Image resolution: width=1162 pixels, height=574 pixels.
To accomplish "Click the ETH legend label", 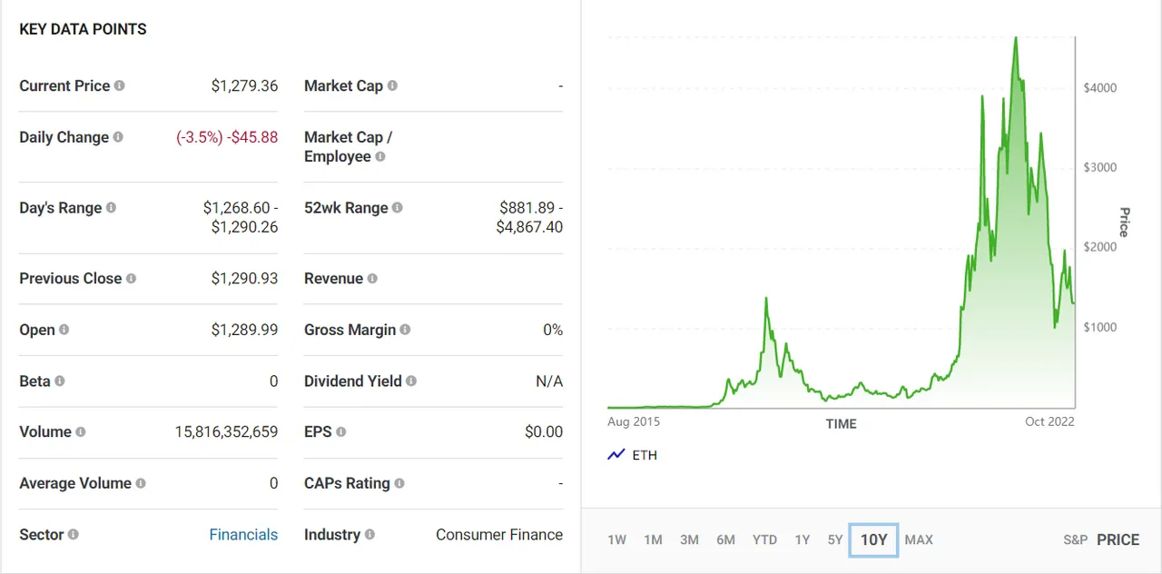I will point(645,455).
